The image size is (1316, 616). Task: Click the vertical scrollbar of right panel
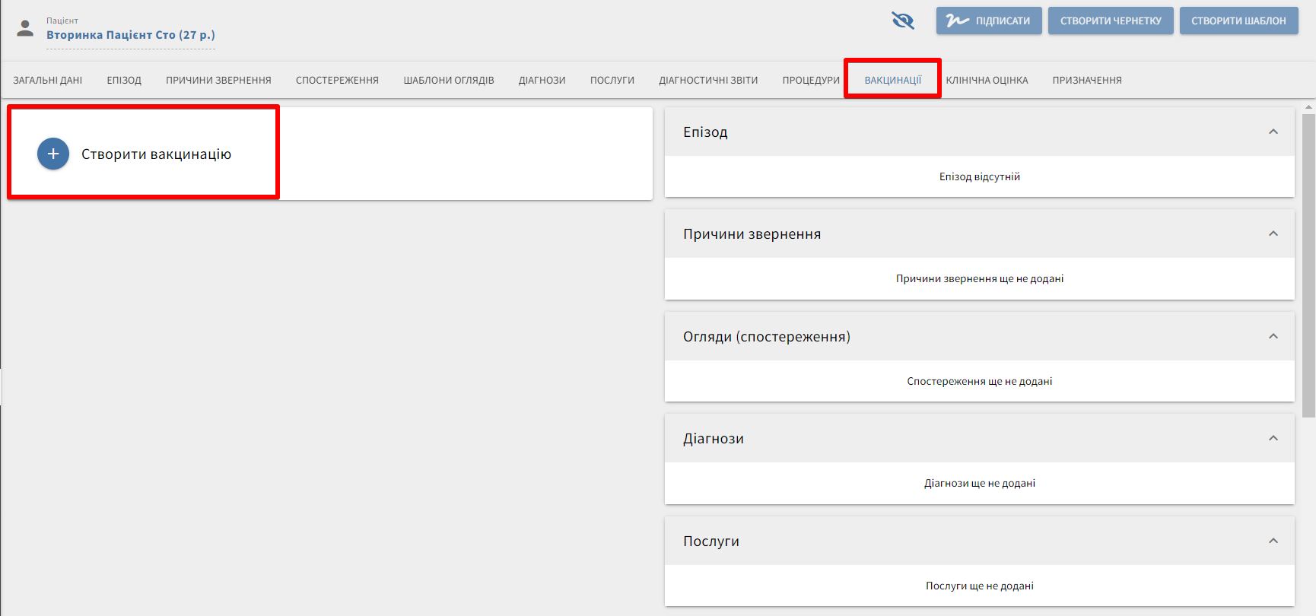click(x=1308, y=266)
